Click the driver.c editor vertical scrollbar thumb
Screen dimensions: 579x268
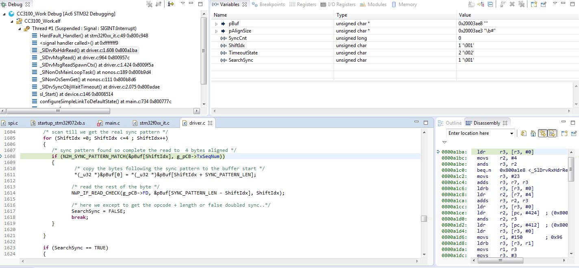tap(424, 218)
